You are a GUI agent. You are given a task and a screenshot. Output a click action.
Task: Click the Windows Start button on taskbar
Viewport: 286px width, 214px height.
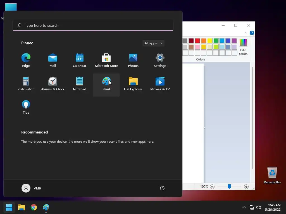9,207
